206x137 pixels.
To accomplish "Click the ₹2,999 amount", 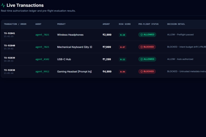I will pos(107,35).
